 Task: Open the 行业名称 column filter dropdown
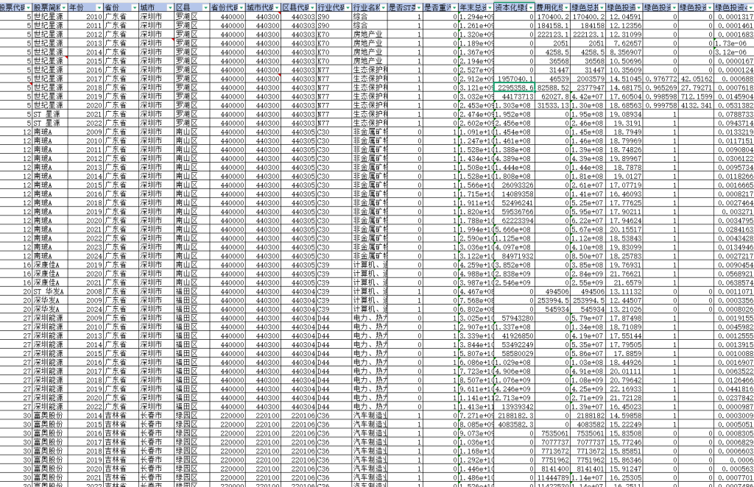[382, 5]
